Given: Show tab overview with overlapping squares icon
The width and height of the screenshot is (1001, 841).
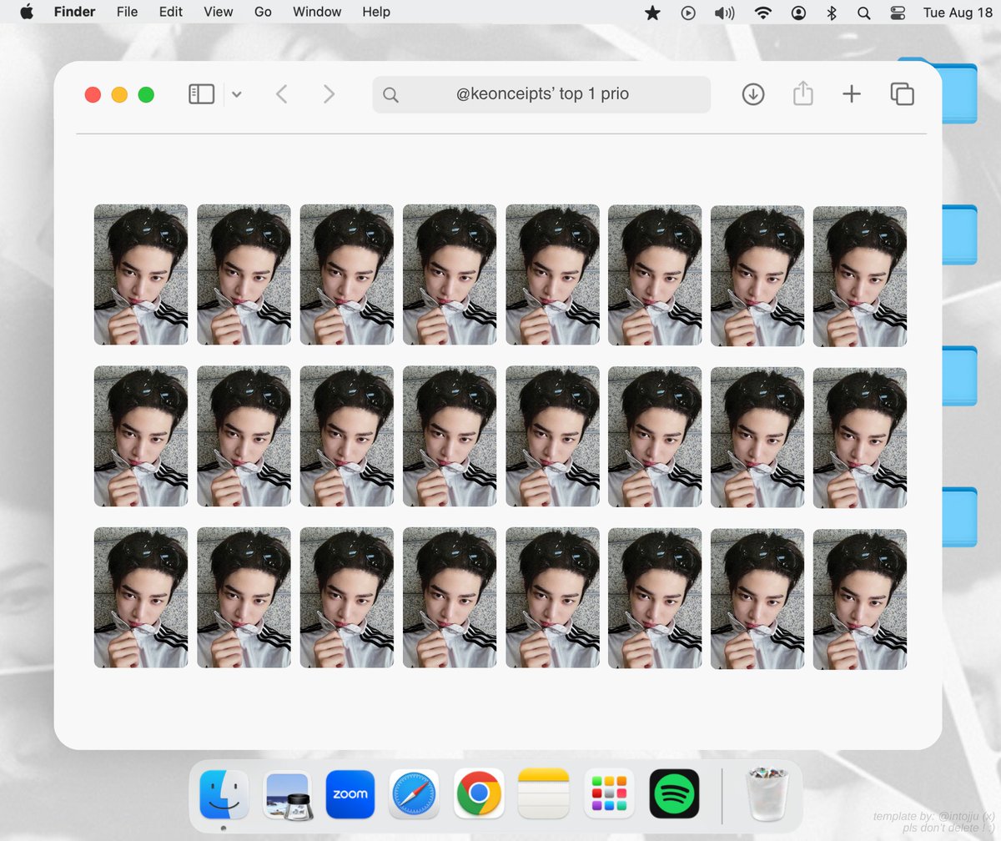Looking at the screenshot, I should [x=903, y=94].
